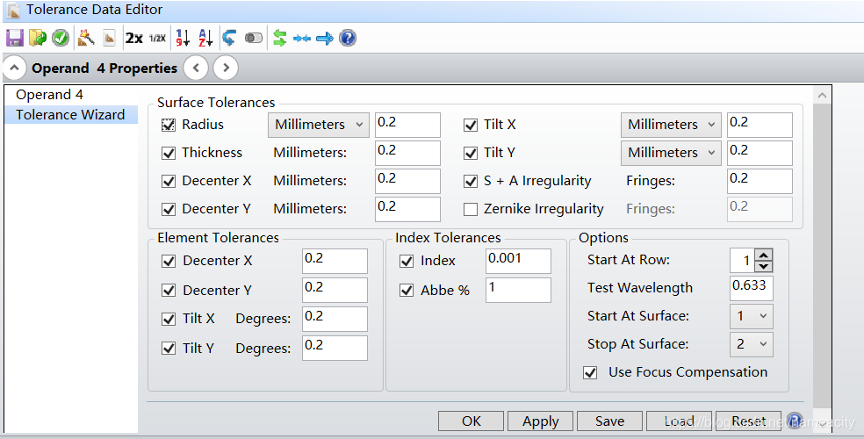
Task: Decrease Start At Row with down arrow
Action: (763, 266)
